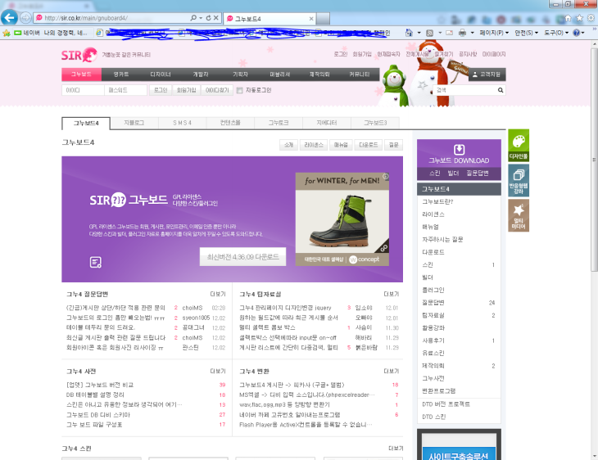The width and height of the screenshot is (598, 460).
Task: Open the Favorites star icon at top right
Action: point(580,18)
